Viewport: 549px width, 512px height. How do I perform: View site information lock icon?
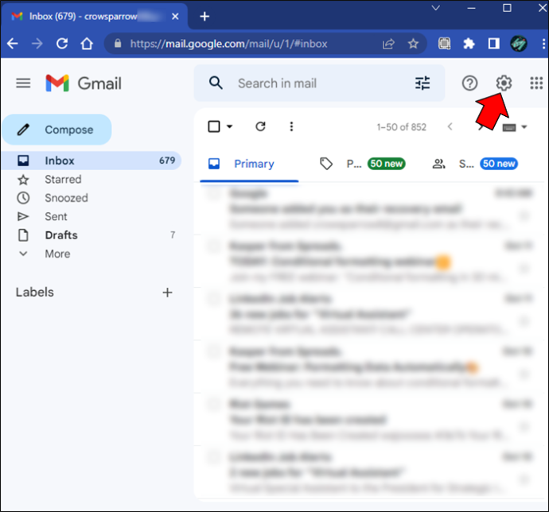click(118, 44)
